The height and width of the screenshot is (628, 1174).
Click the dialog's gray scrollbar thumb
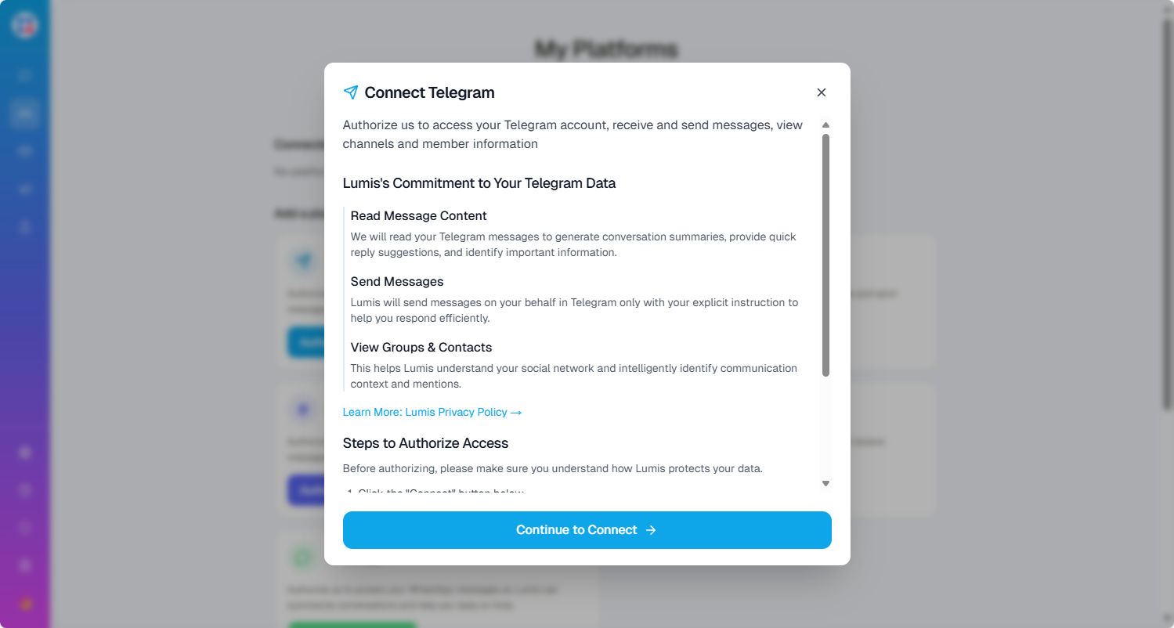click(825, 254)
